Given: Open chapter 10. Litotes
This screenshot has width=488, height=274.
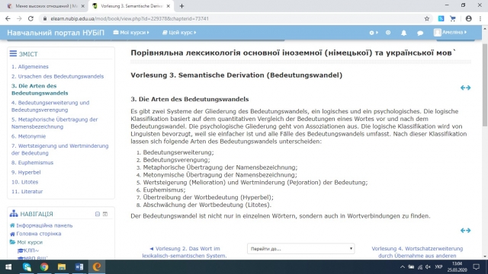Looking at the screenshot, I should click(25, 182).
